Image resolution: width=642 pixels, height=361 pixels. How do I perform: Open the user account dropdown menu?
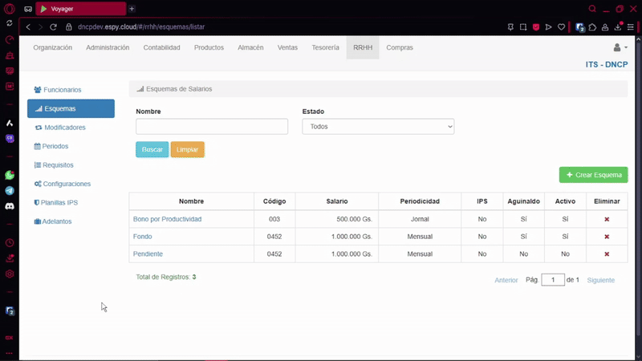(620, 48)
